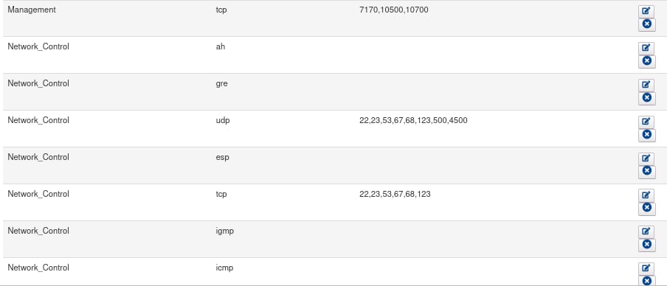The image size is (667, 286).
Task: Delete the Network_Control gre rule
Action: (x=646, y=98)
